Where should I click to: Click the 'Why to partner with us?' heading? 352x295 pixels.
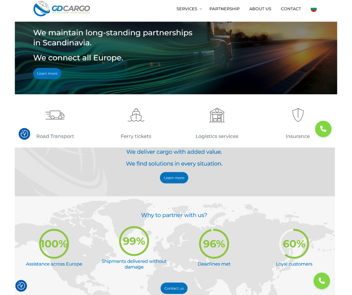click(x=174, y=215)
